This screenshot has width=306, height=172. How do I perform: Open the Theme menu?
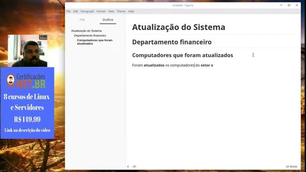pyautogui.click(x=121, y=11)
